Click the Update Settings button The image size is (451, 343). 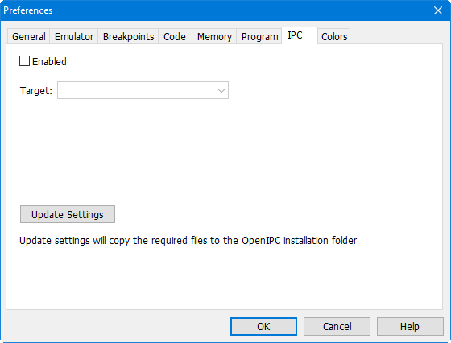click(x=68, y=214)
